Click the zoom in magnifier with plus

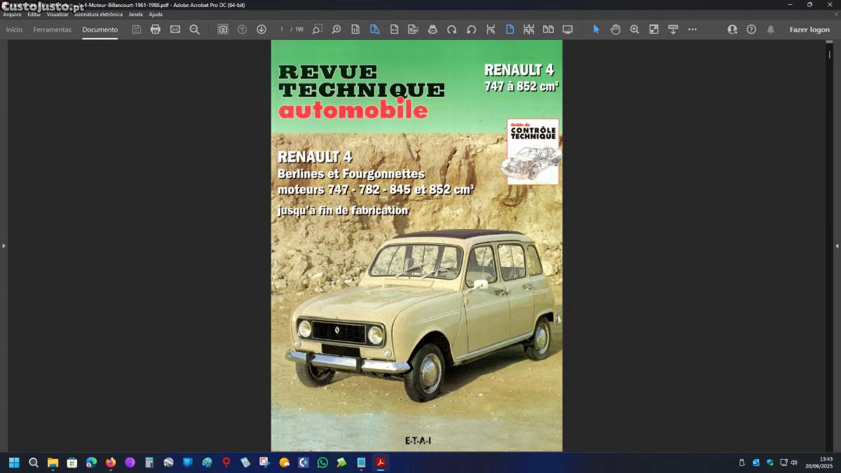point(634,29)
